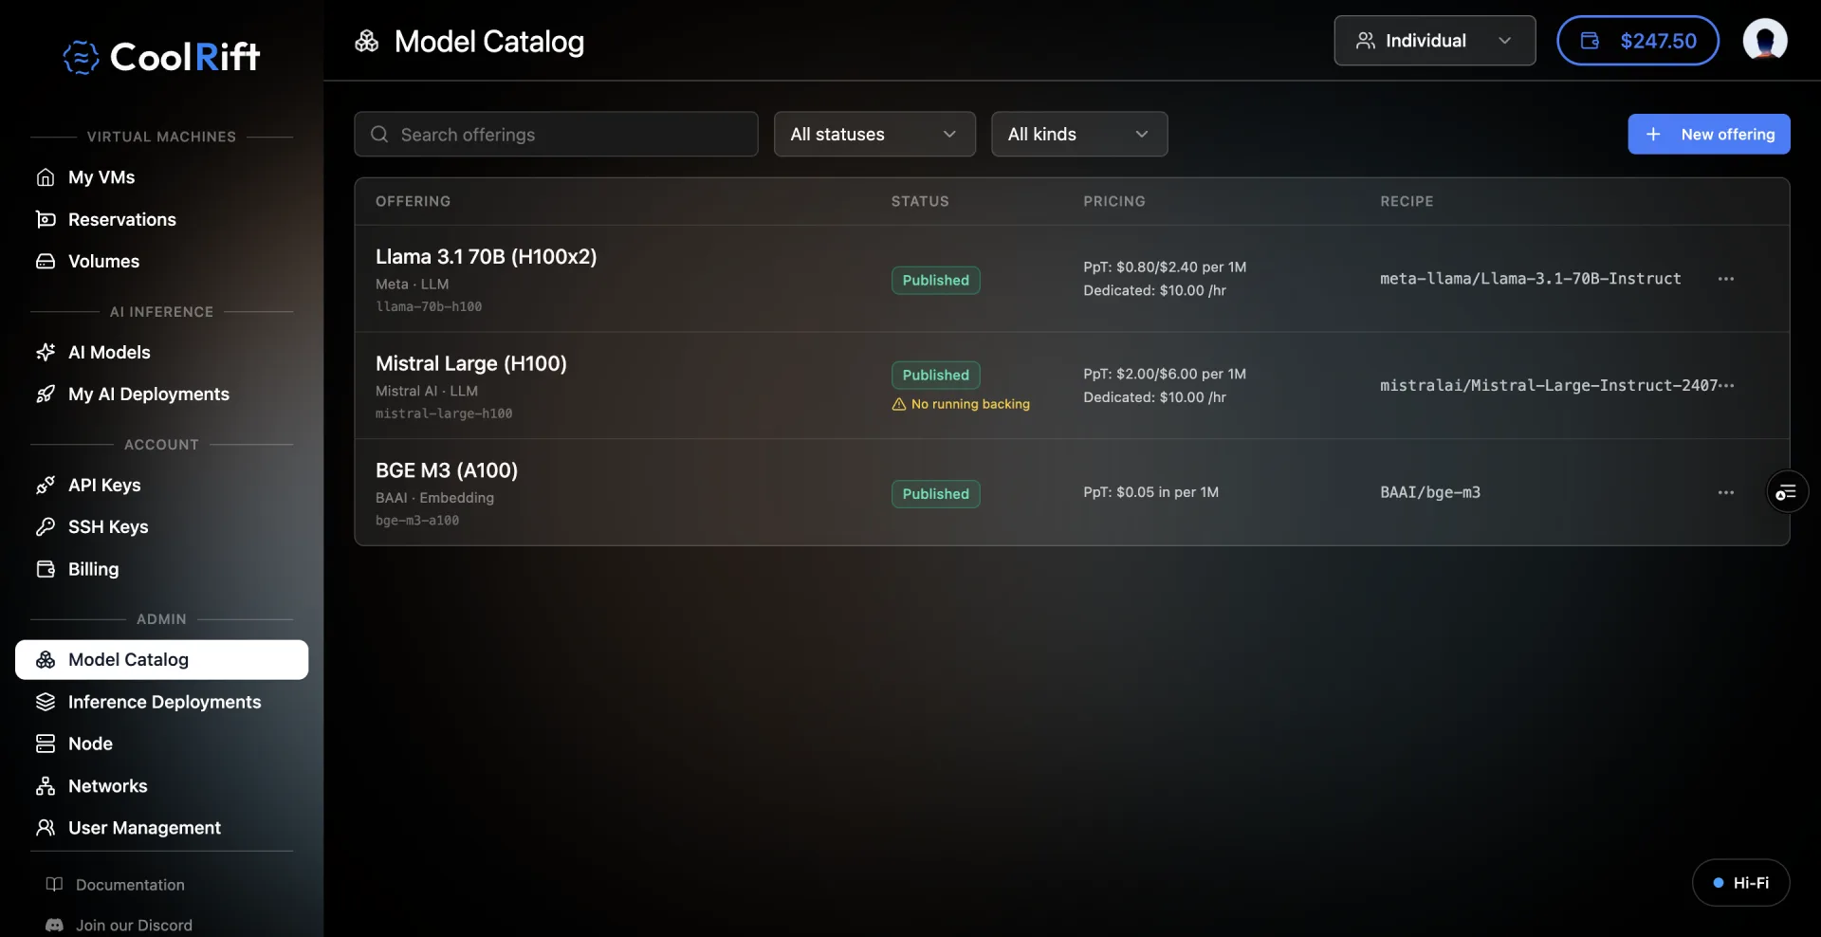Open Volumes page
Image resolution: width=1821 pixels, height=937 pixels.
[x=103, y=261]
